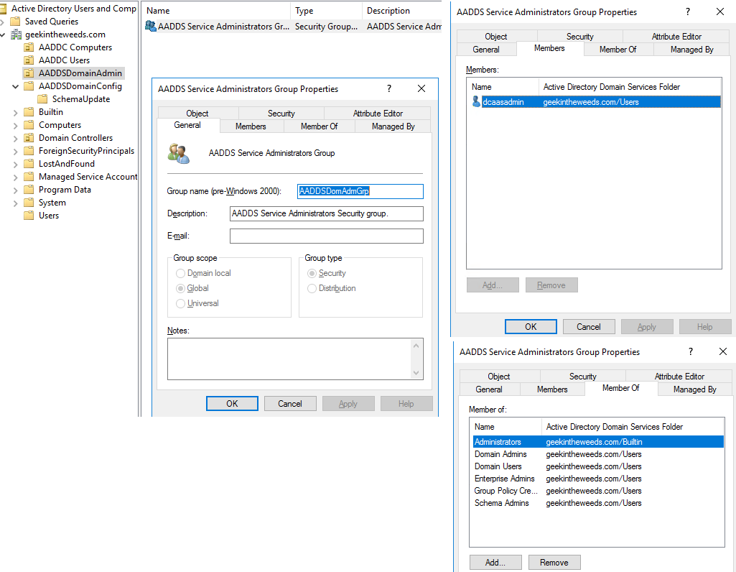This screenshot has width=736, height=572.
Task: Select the SchemaUpdate folder icon
Action: pyautogui.click(x=42, y=98)
